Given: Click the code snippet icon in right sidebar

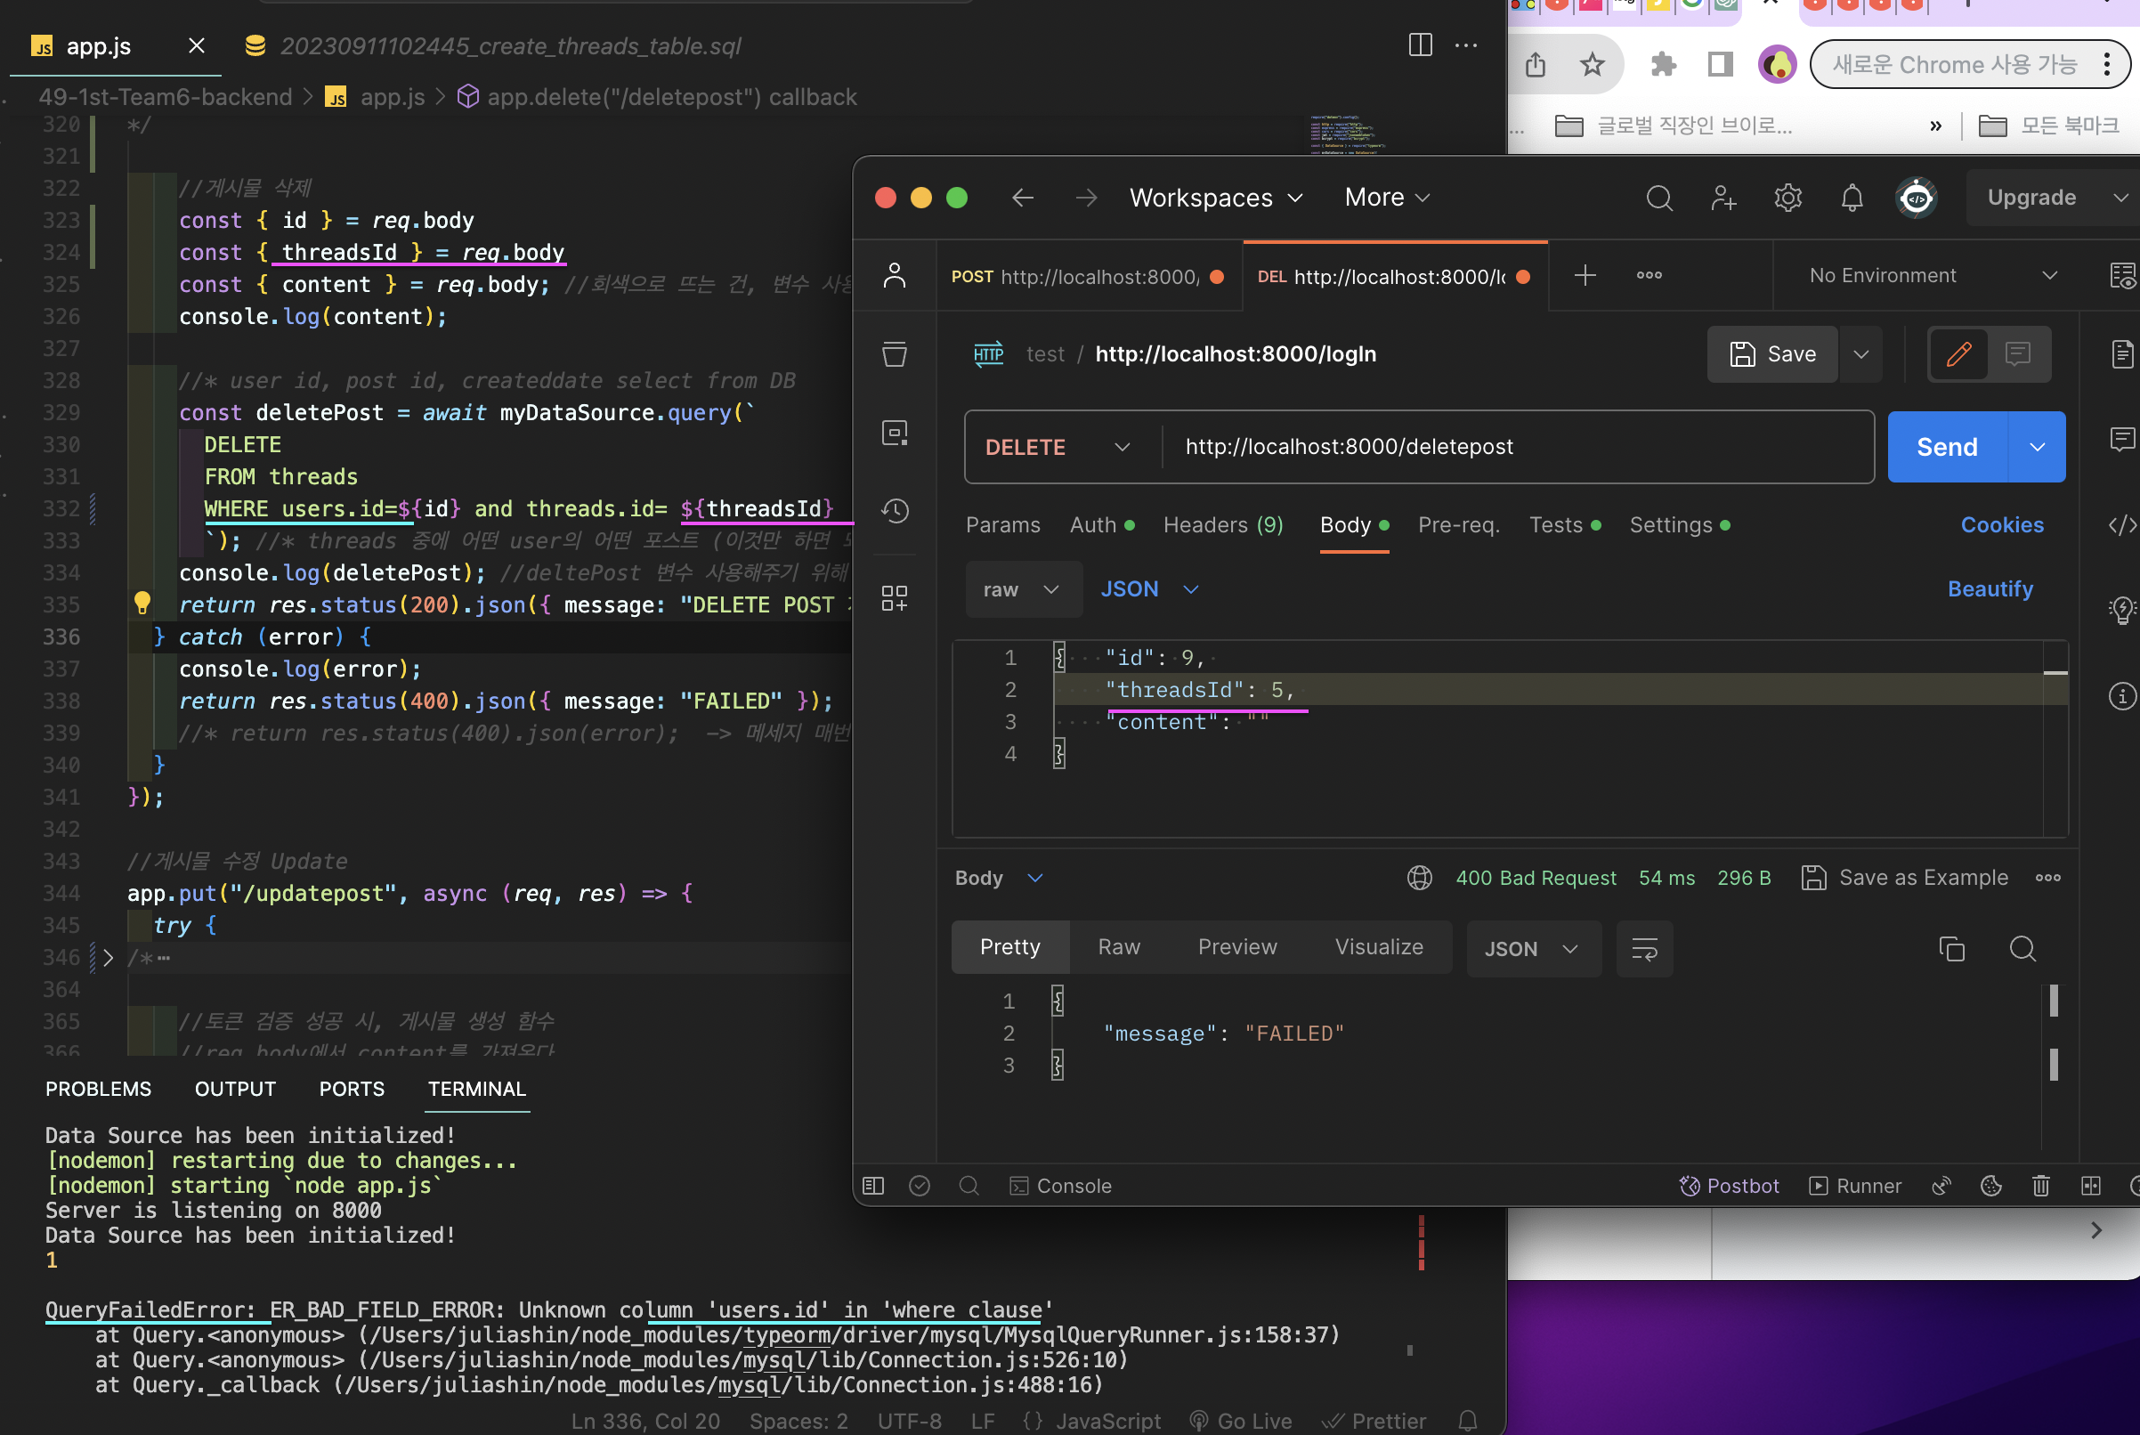Looking at the screenshot, I should [2121, 525].
